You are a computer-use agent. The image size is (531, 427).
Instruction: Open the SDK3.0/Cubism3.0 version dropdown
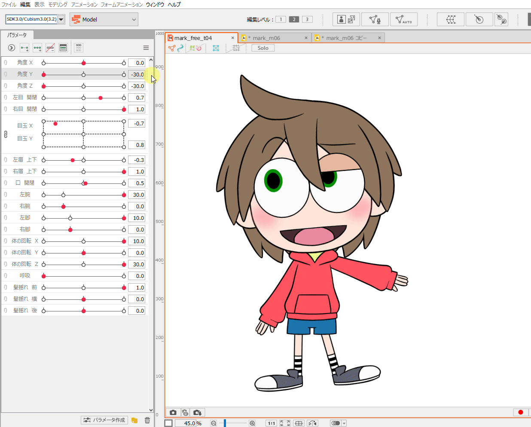(61, 19)
